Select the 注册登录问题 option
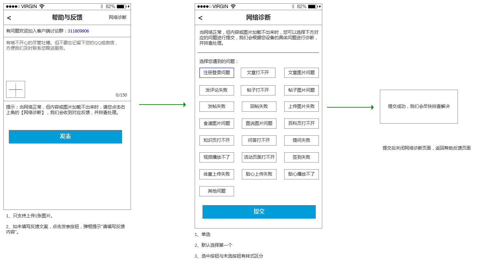The height and width of the screenshot is (263, 502). (216, 73)
